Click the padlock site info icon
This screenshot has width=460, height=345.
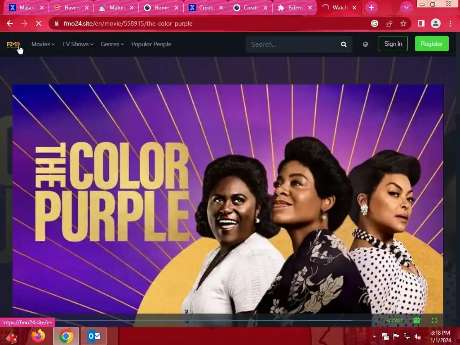click(57, 23)
